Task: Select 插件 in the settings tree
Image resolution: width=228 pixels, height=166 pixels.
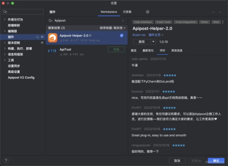Action: coord(23,37)
